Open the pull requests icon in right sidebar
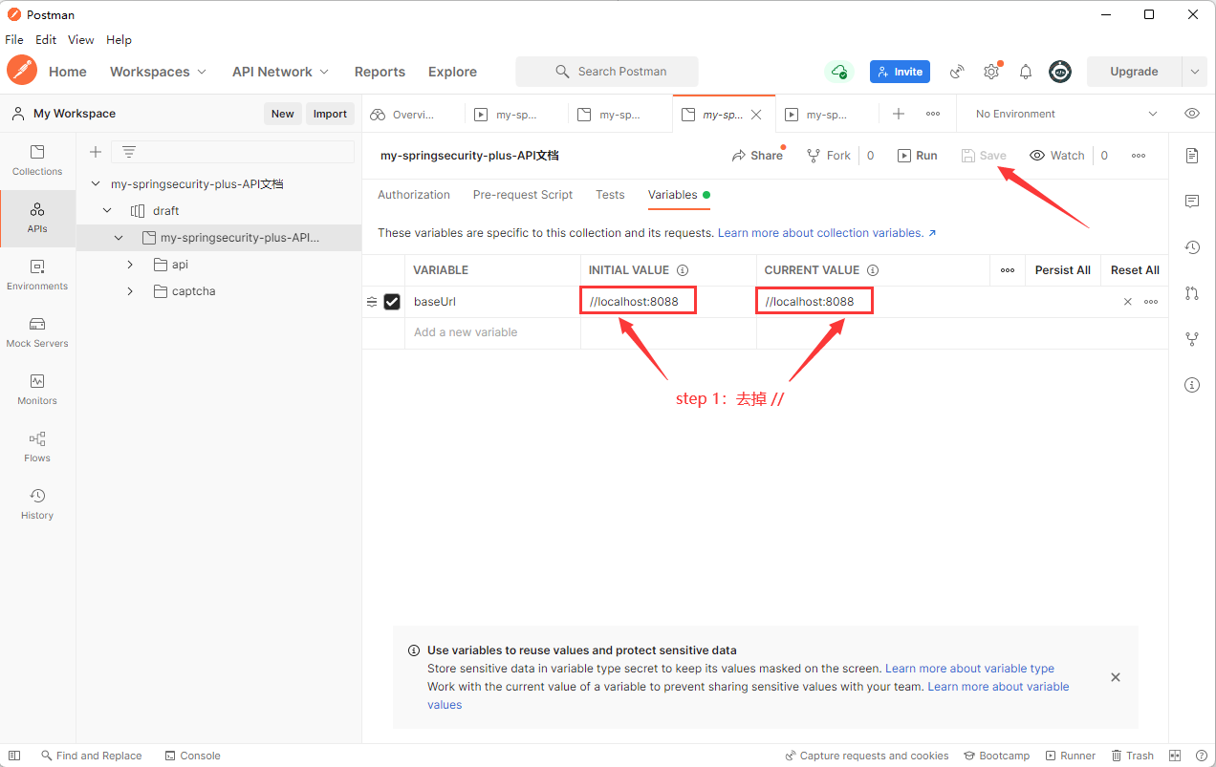 coord(1192,293)
